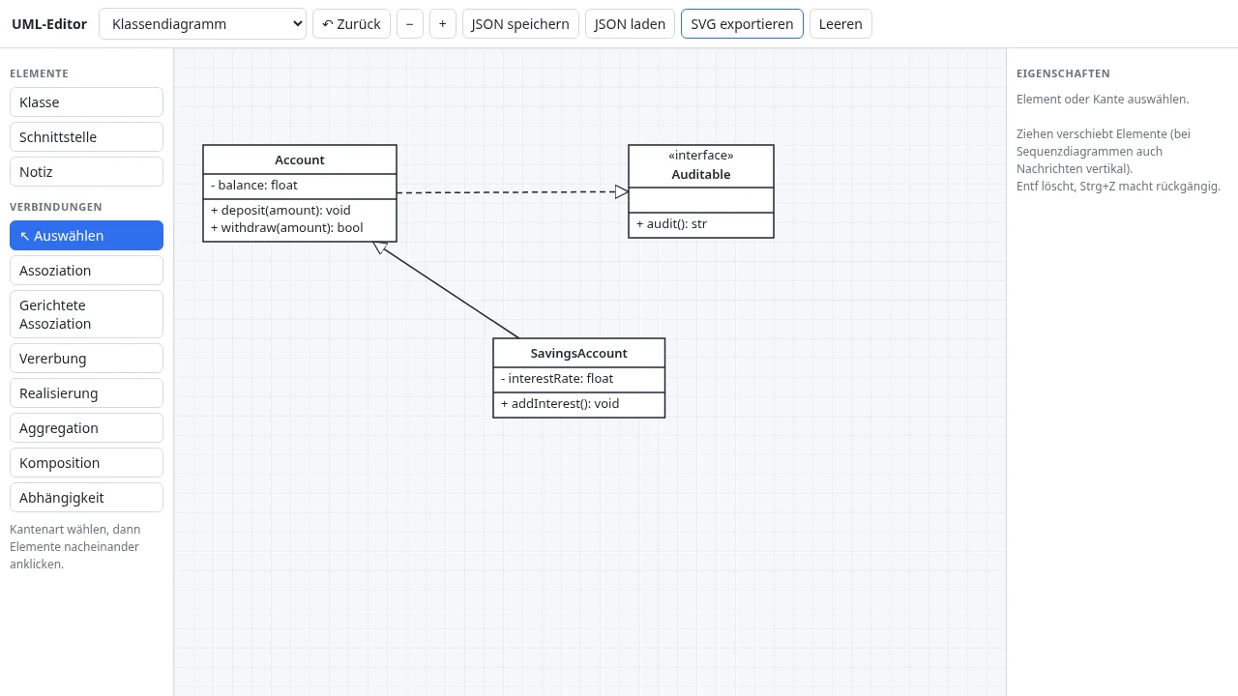Select the SavingsAccount class title

coord(579,354)
